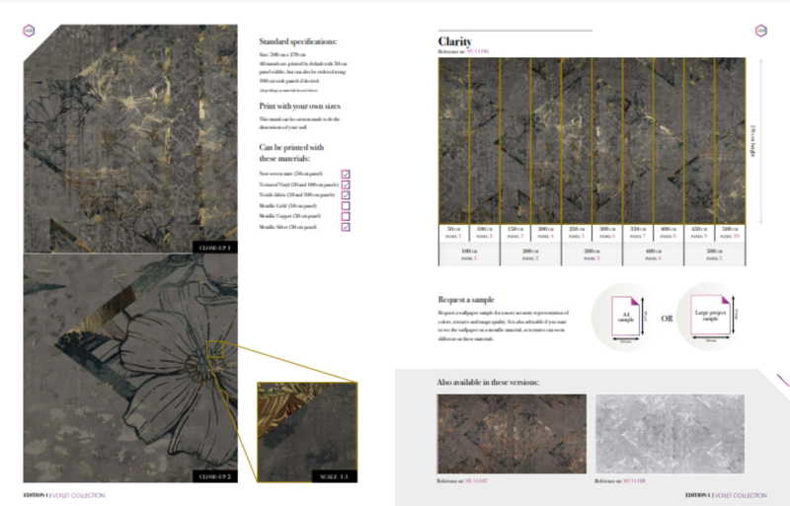The height and width of the screenshot is (506, 790).
Task: Click the Clarity panelled mural image
Action: point(592,141)
